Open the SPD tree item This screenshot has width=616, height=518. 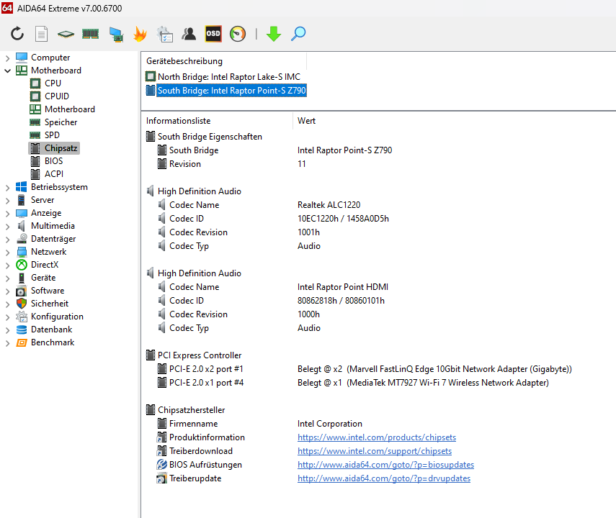[52, 135]
